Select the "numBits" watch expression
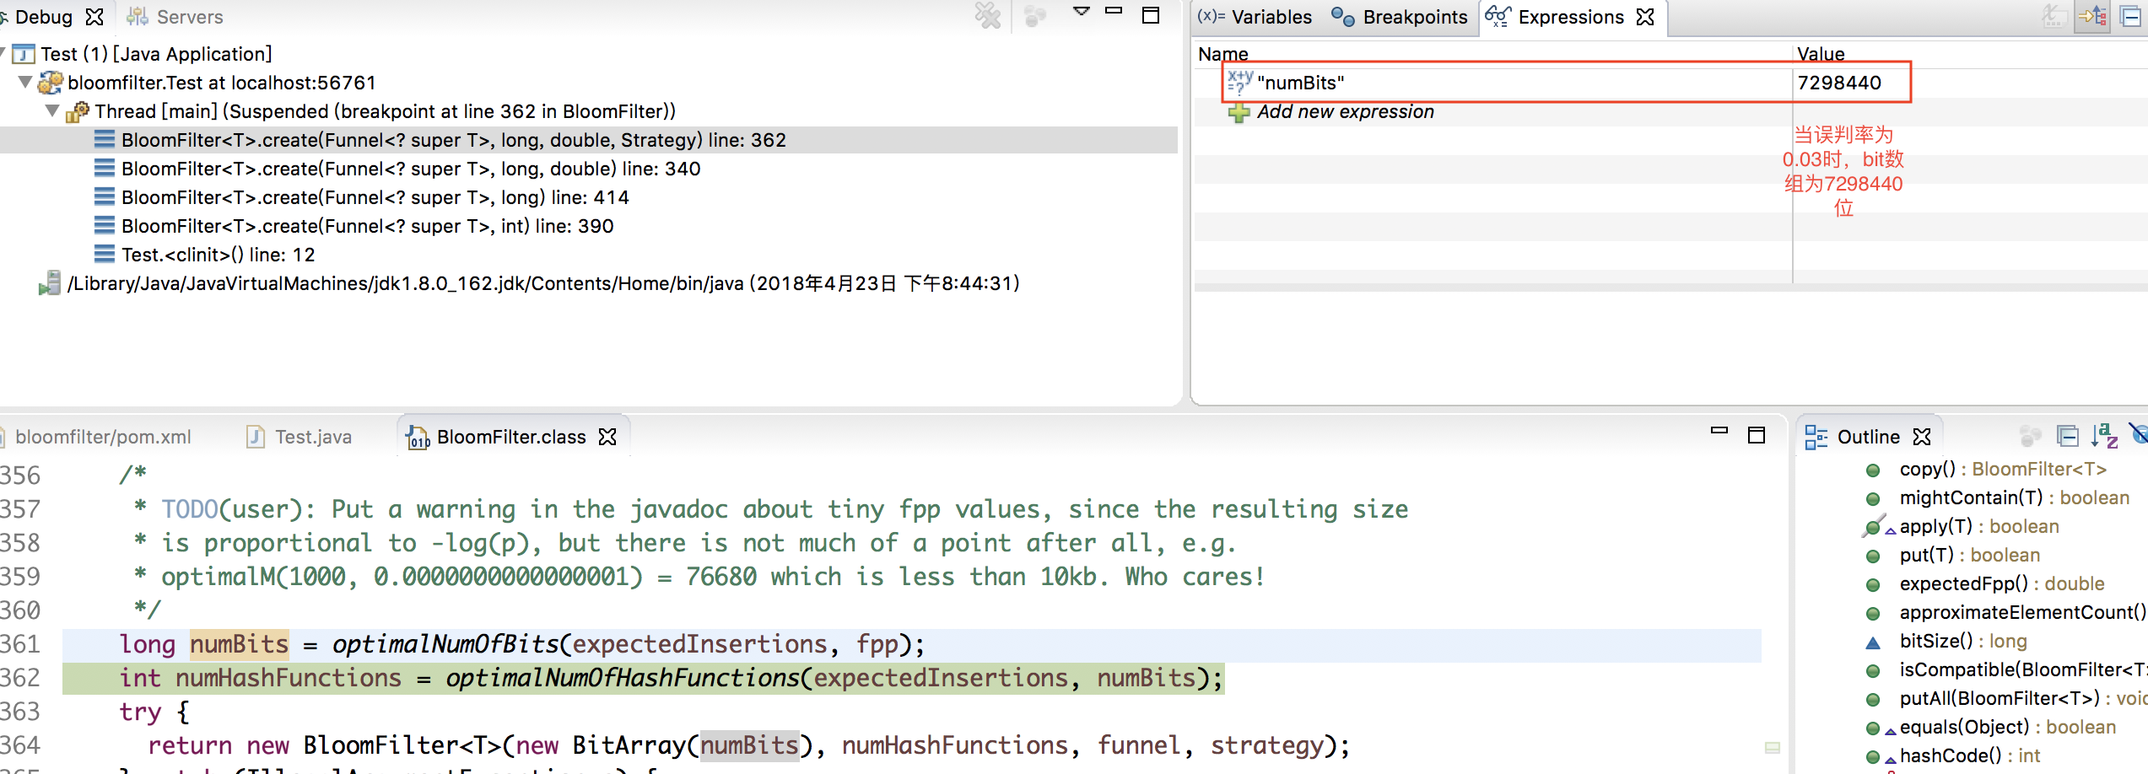Image resolution: width=2148 pixels, height=774 pixels. (x=1300, y=83)
